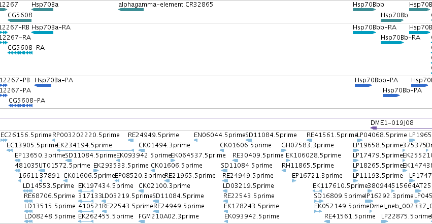The image size is (432, 224).
Task: Click the Hsp70Bb gene label
Action: [x=394, y=15]
